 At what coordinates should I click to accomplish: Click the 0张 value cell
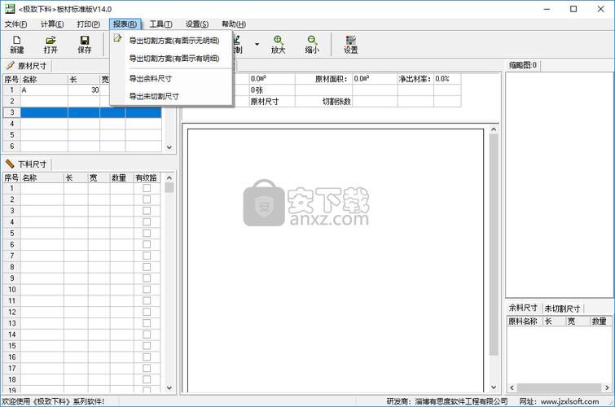pos(272,90)
